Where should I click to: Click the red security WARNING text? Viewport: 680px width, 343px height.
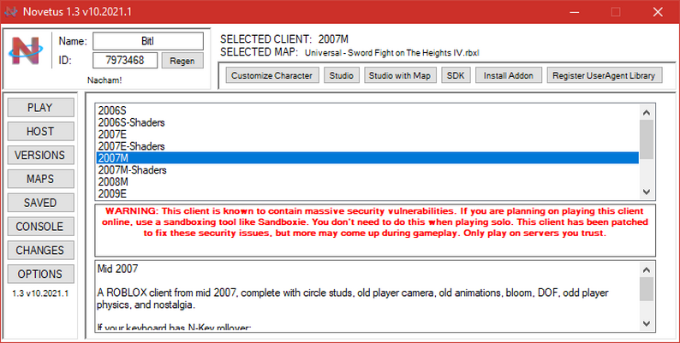click(x=375, y=222)
